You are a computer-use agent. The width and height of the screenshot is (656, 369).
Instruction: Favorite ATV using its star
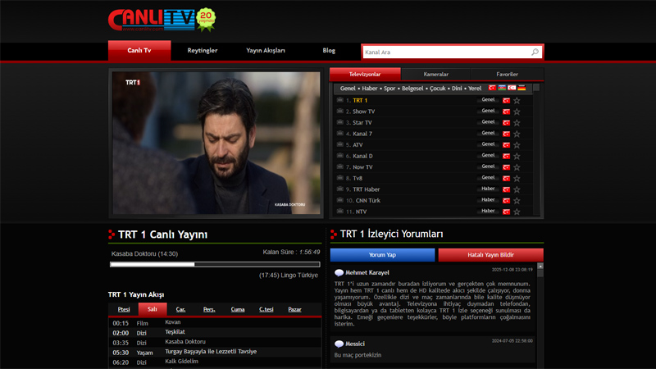[x=517, y=145]
